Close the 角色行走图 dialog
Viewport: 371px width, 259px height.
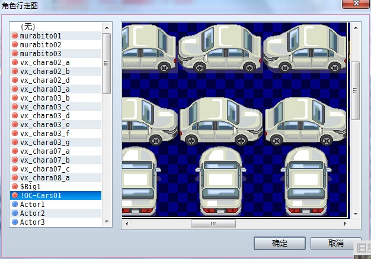click(356, 4)
